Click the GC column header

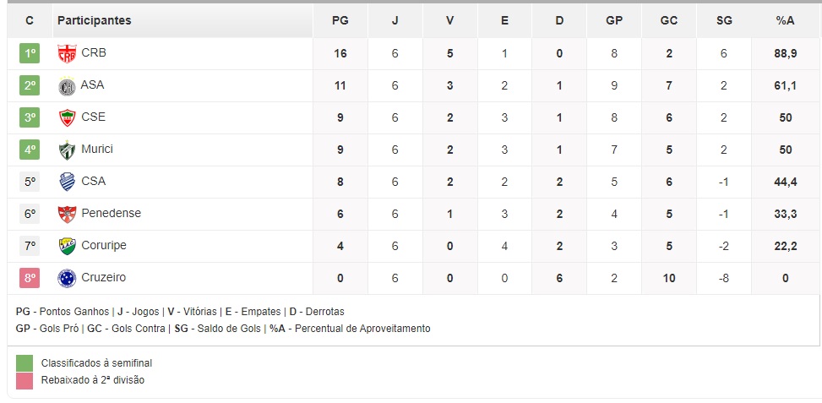click(x=669, y=20)
